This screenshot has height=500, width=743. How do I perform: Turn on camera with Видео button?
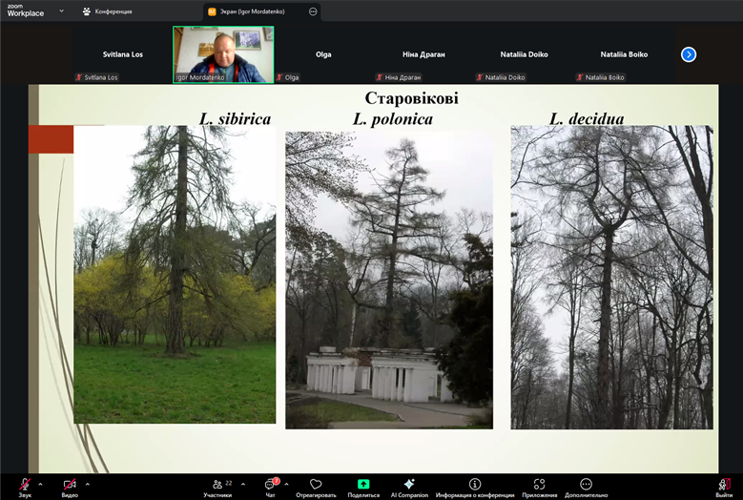pyautogui.click(x=70, y=485)
